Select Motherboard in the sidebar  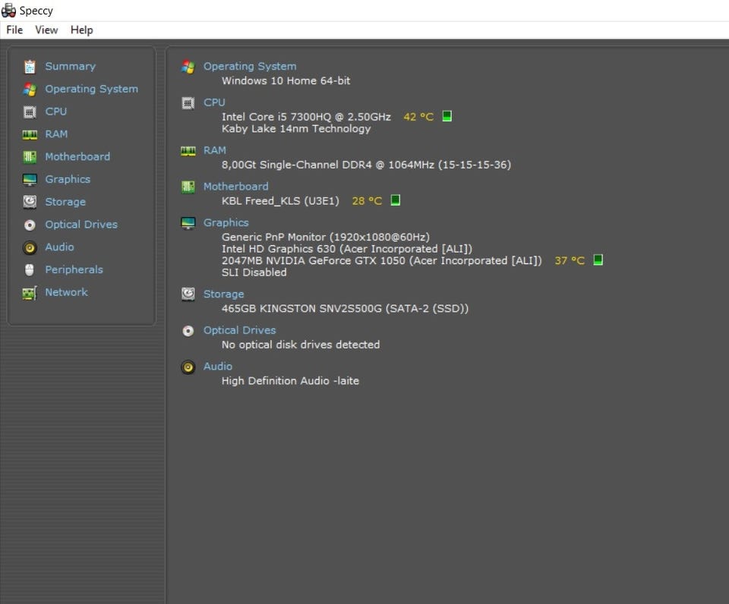(x=77, y=156)
